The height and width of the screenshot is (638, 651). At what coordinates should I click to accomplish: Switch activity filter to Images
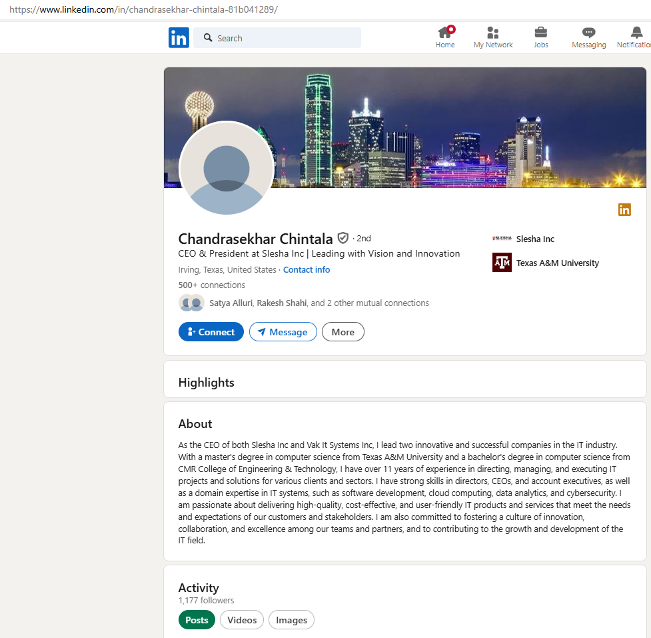point(291,620)
